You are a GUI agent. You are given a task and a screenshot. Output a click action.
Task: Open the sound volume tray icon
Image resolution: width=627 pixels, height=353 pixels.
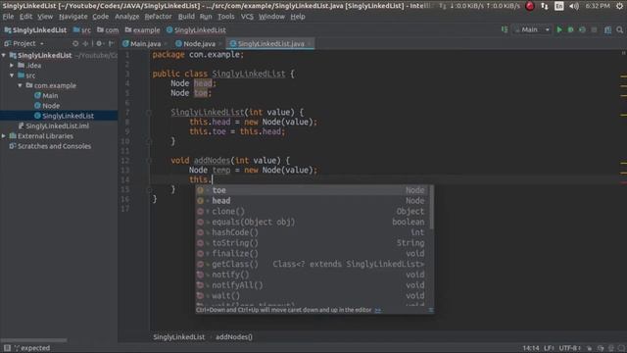pyautogui.click(x=574, y=6)
